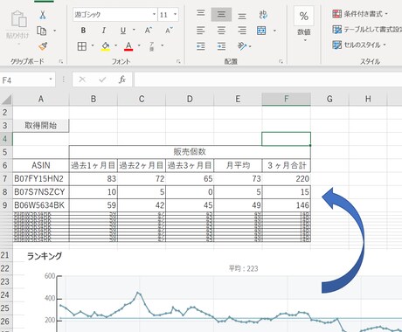Expand the borders dropdown arrow

(x=93, y=45)
